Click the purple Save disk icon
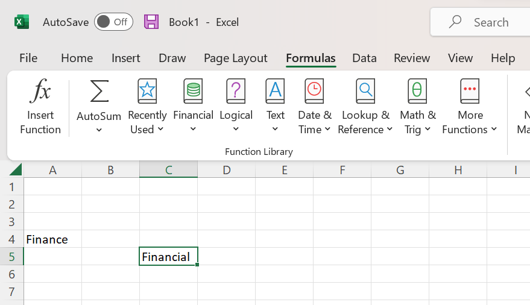This screenshot has width=530, height=305. pyautogui.click(x=151, y=22)
